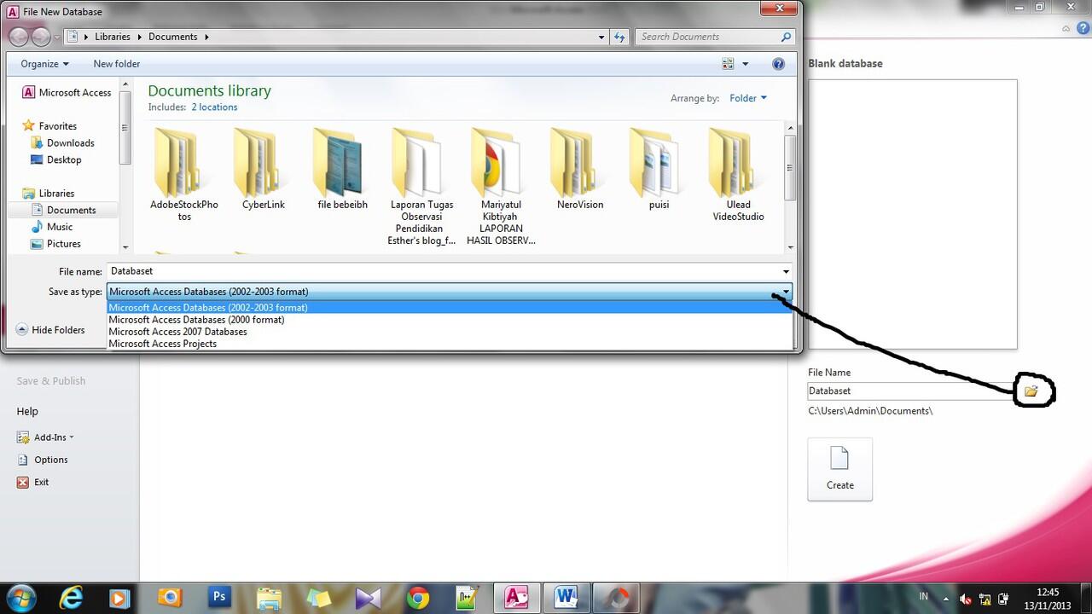Select the Ulead VideoStudio folder
The width and height of the screenshot is (1092, 614).
[x=739, y=174]
